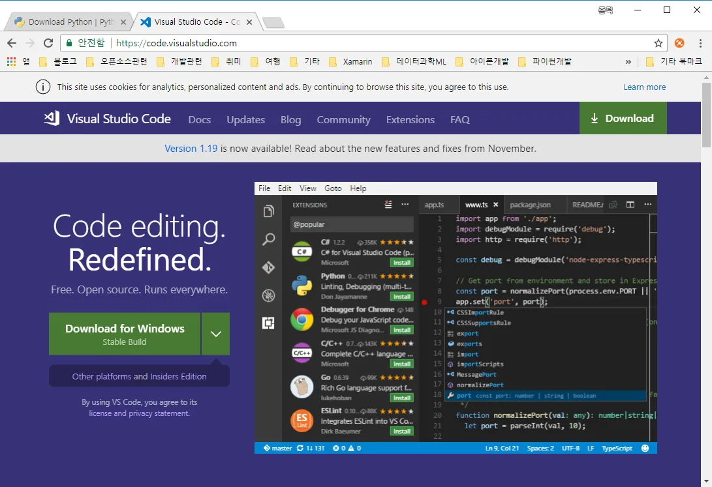Open Chrome's three-dot menu
712x487 pixels.
click(x=700, y=43)
